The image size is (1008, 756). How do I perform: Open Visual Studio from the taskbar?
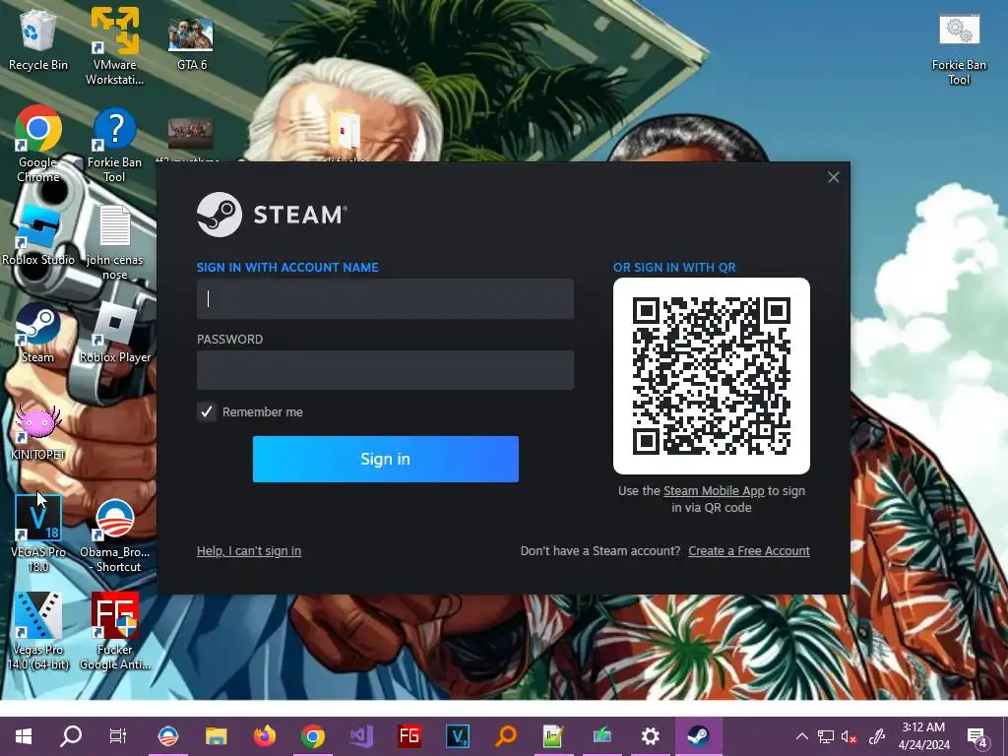coord(360,735)
